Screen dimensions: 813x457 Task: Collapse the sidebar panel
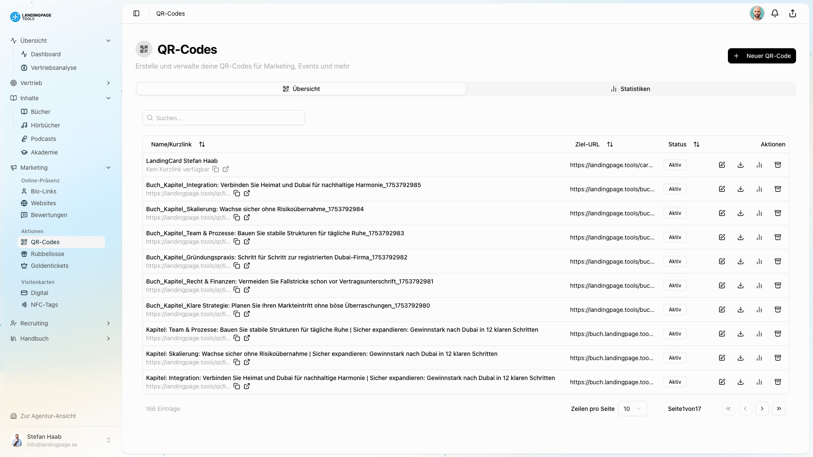(x=136, y=13)
